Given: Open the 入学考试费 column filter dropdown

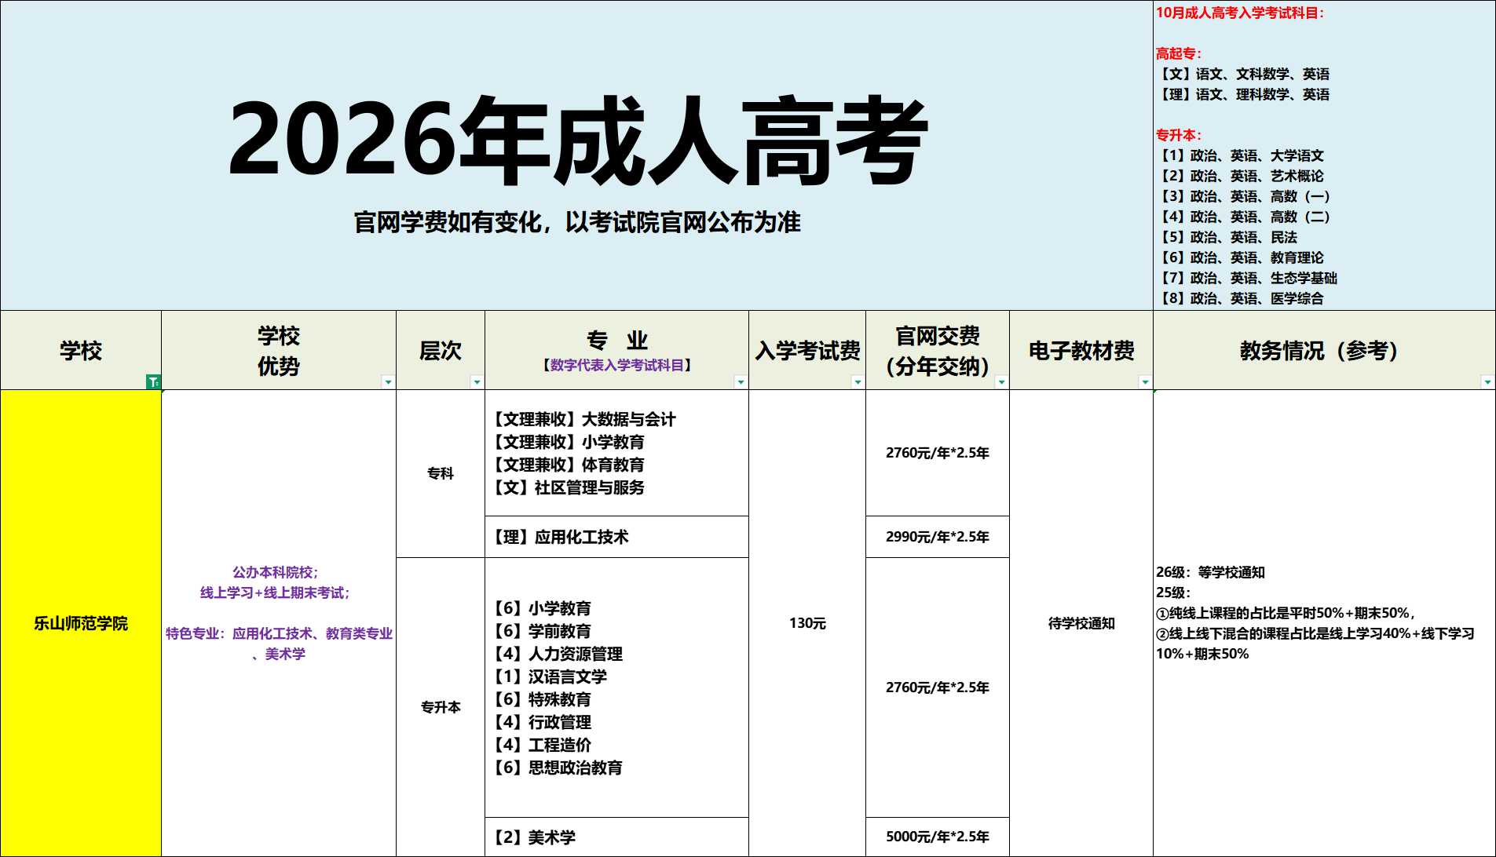Looking at the screenshot, I should [x=858, y=381].
